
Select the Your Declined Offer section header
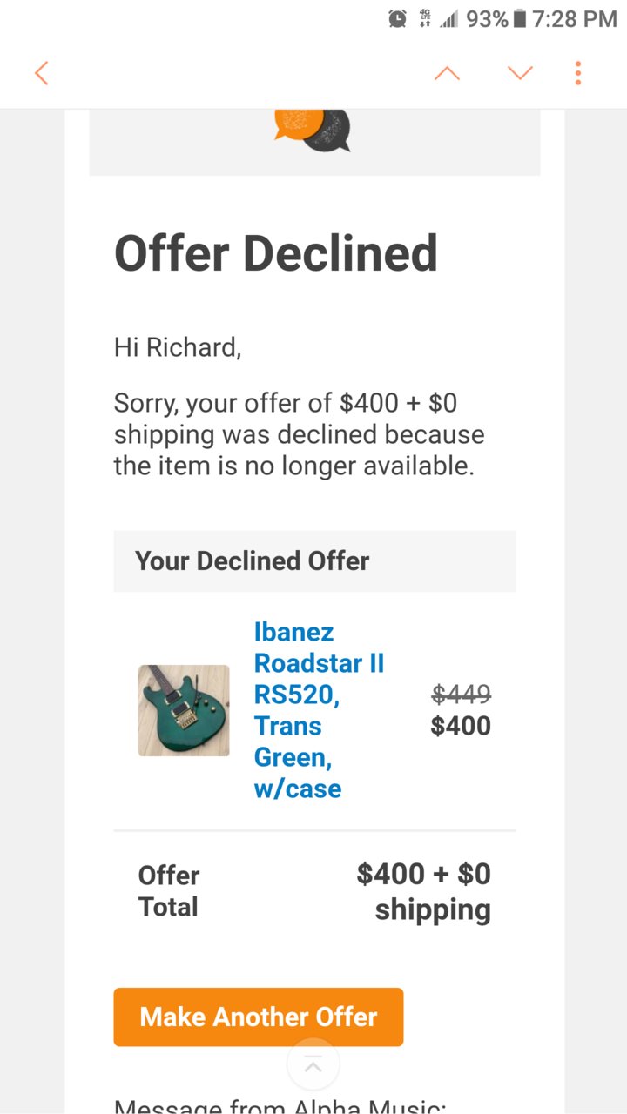pos(314,561)
